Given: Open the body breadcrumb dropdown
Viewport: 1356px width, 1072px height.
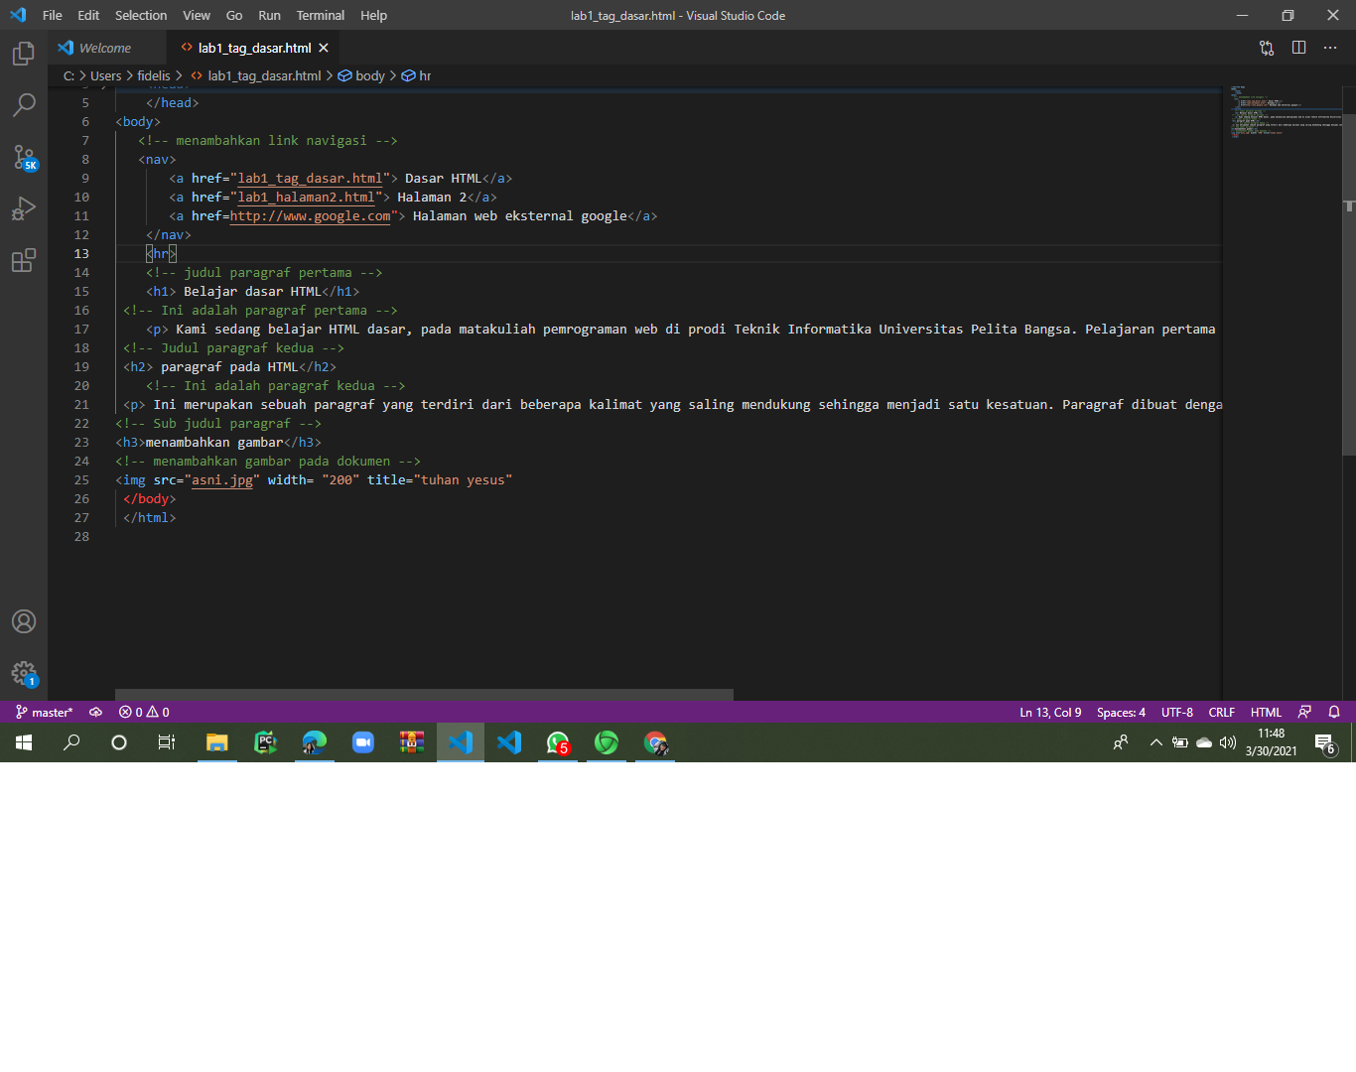Looking at the screenshot, I should point(368,75).
